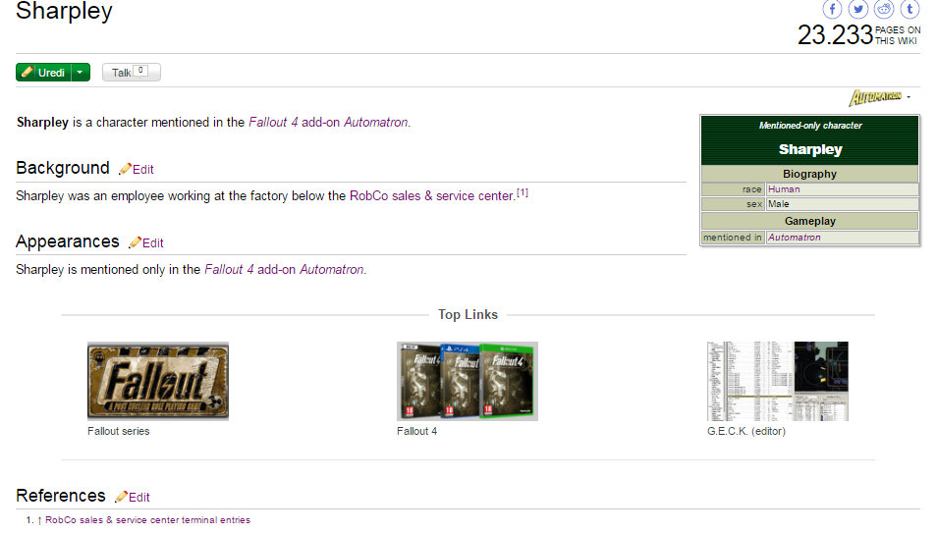Image resolution: width=937 pixels, height=533 pixels.
Task: Open the Fallout series logo thumbnail
Action: (158, 381)
